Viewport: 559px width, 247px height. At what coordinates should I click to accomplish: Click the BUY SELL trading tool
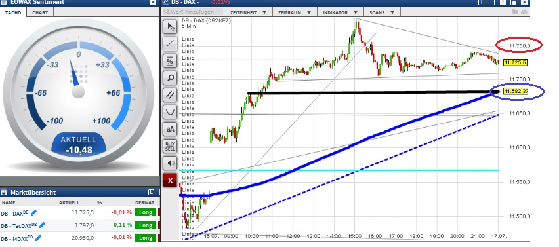(171, 146)
